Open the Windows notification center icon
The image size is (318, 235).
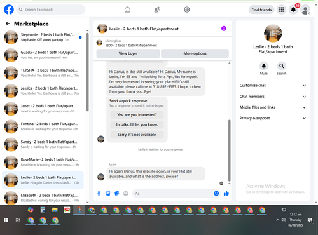(310, 220)
